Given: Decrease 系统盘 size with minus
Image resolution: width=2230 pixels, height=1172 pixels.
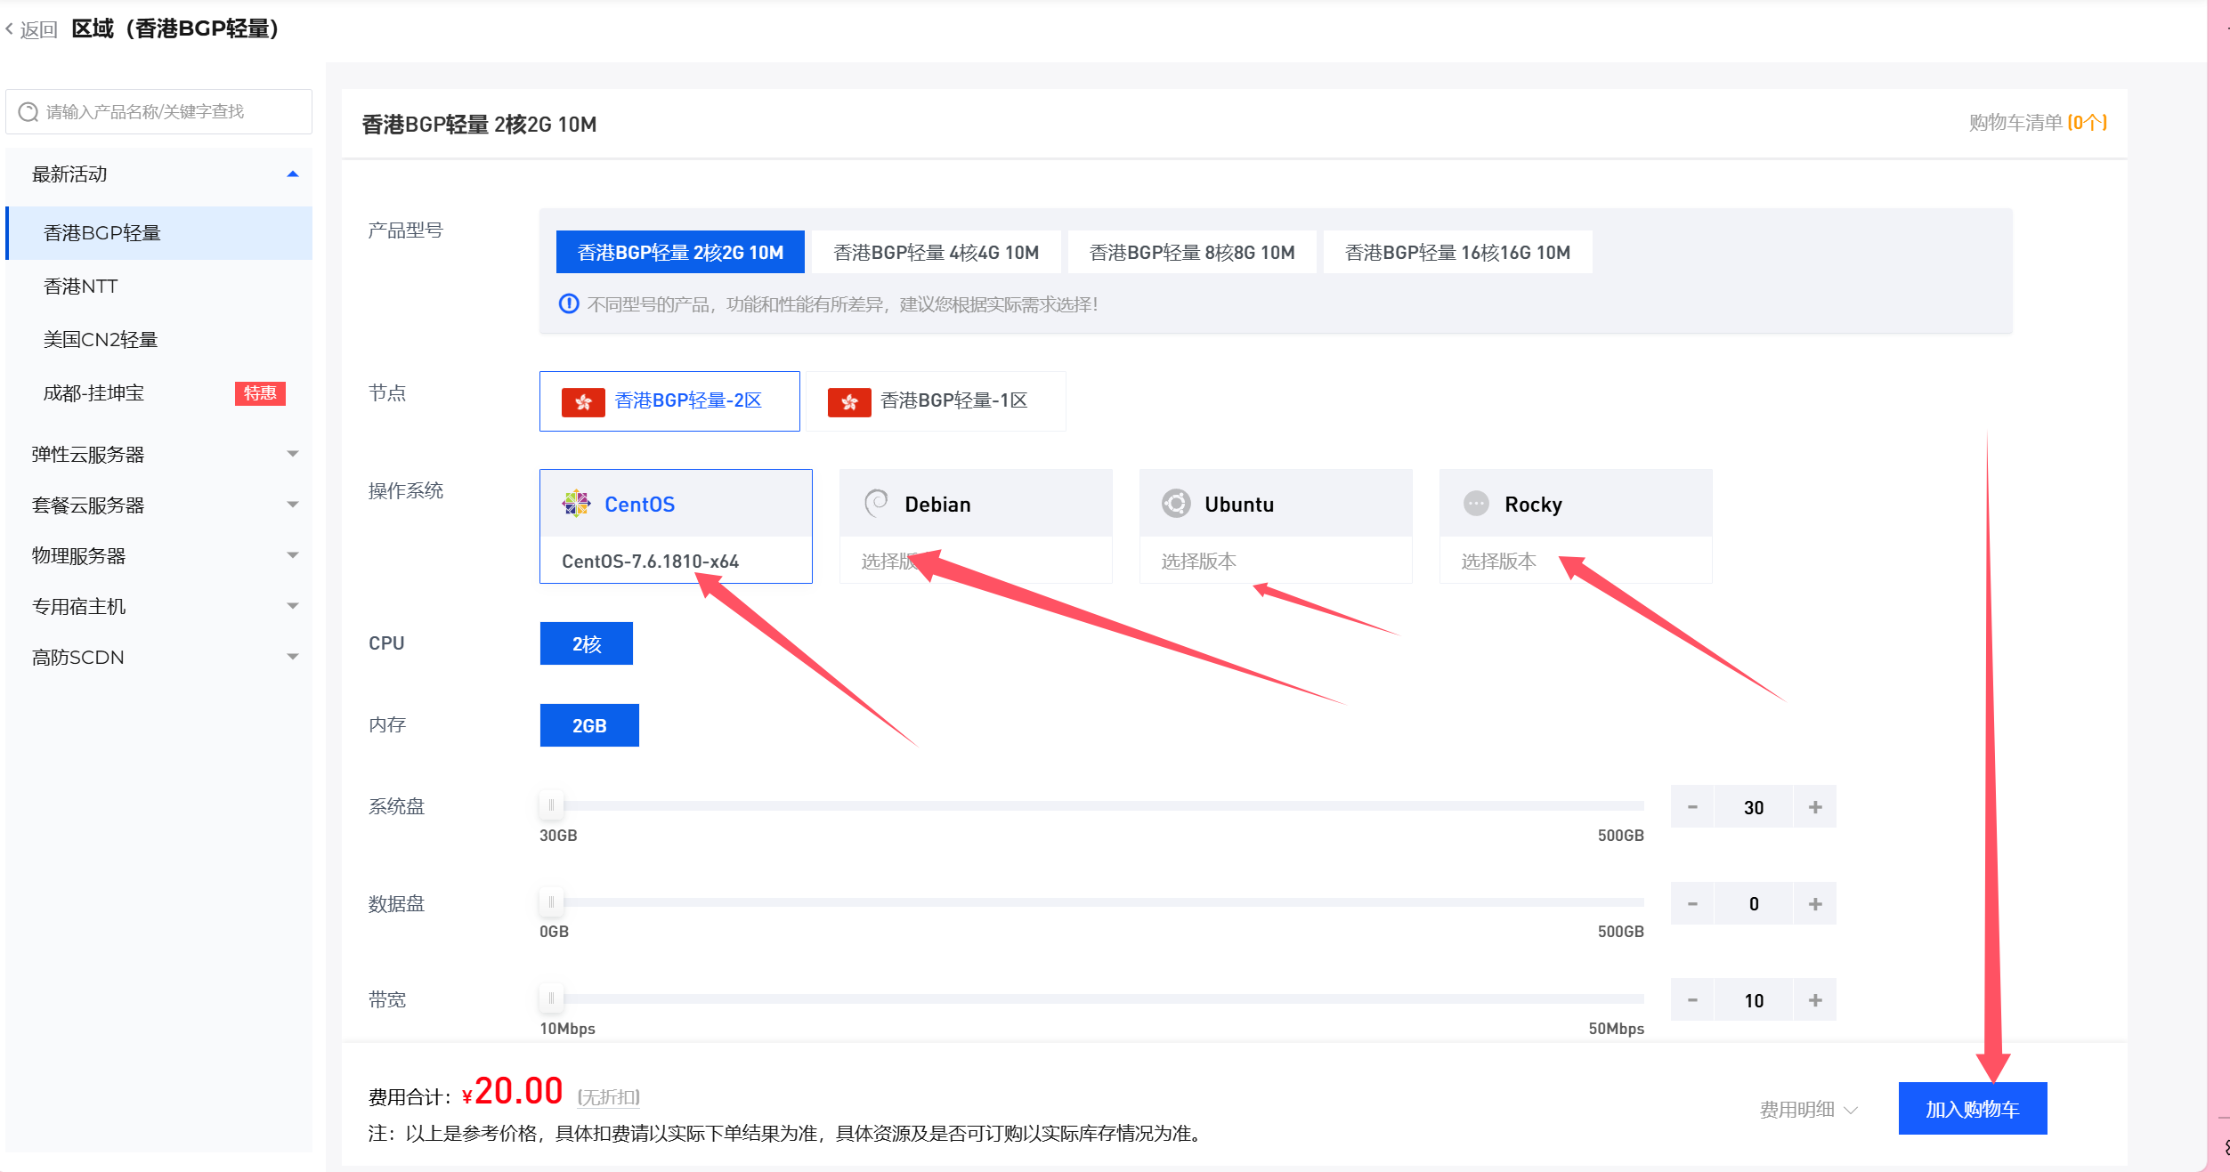Looking at the screenshot, I should pyautogui.click(x=1692, y=807).
